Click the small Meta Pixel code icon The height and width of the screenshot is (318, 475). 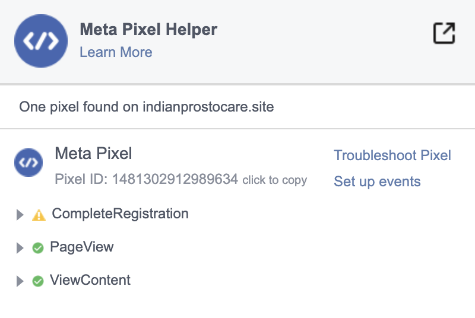(28, 163)
